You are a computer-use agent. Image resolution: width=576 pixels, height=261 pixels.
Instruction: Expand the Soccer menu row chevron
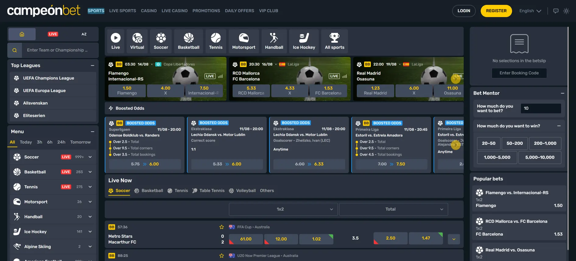point(90,157)
